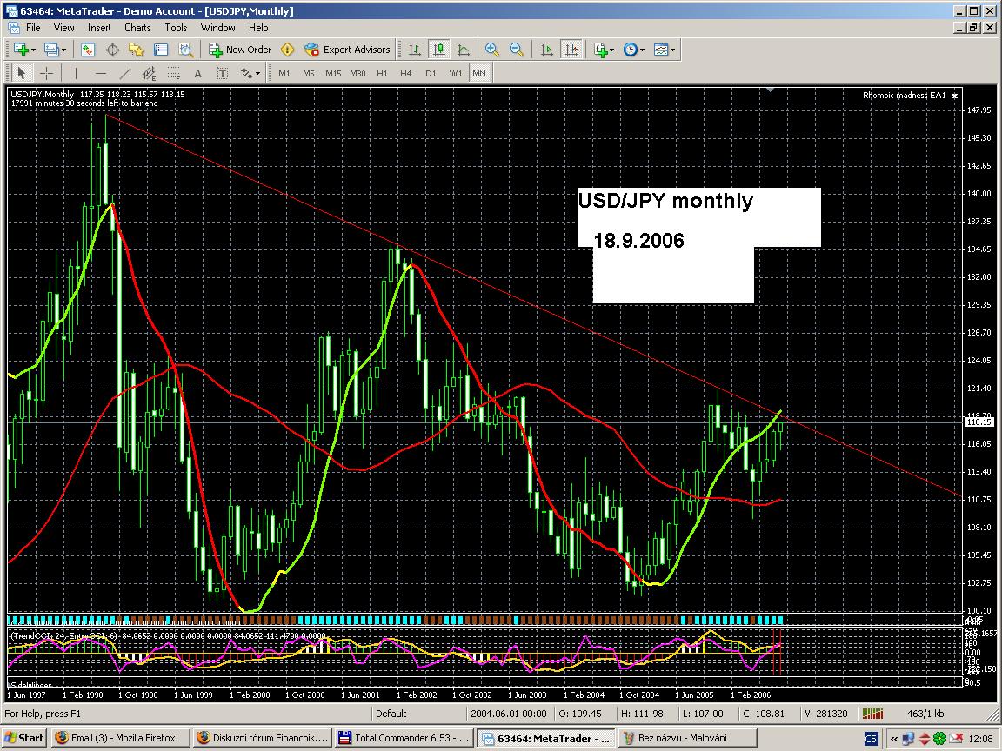
Task: Draw a trendline with the Trendline tool
Action: (125, 73)
